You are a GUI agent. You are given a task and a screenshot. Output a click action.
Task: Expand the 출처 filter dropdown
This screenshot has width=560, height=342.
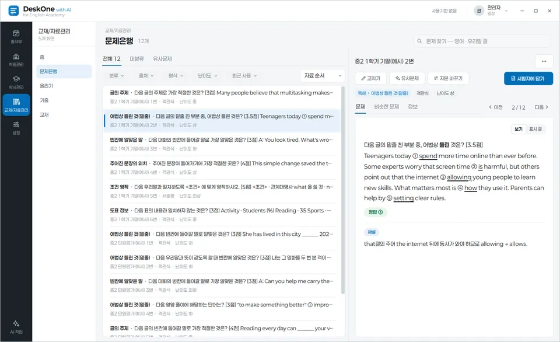146,76
